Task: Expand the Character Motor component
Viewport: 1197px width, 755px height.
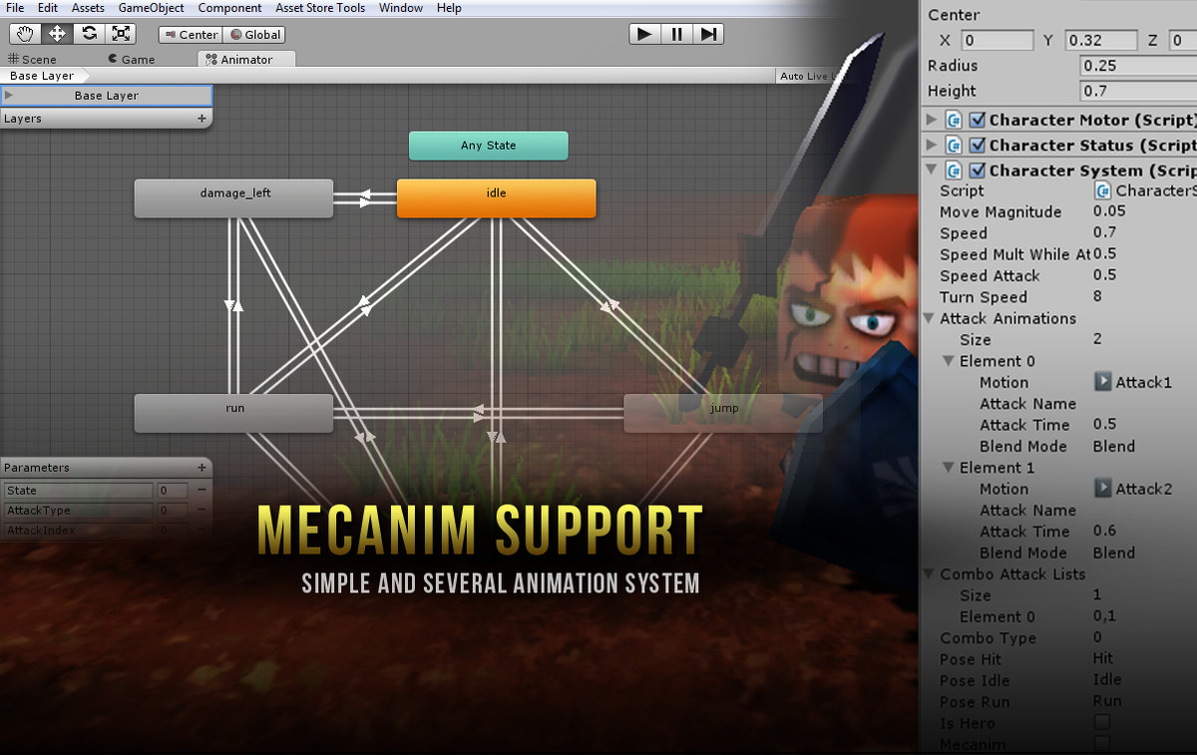Action: point(932,120)
